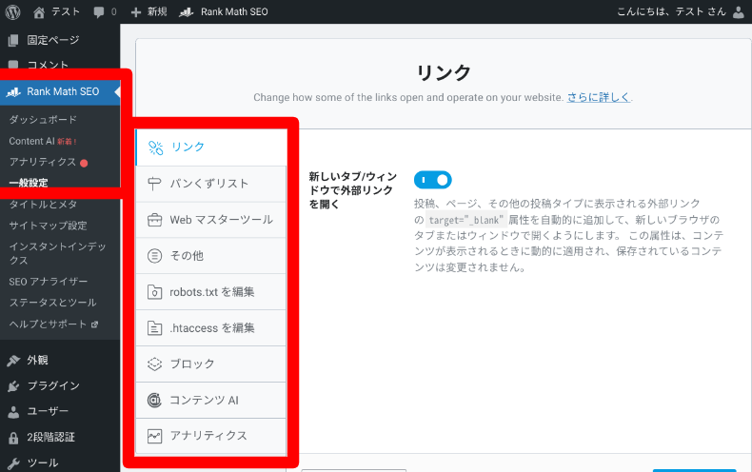The image size is (752, 472).
Task: Toggle 新しいタブ/ウィンドウで外部リンクを開く switch
Action: (x=432, y=180)
